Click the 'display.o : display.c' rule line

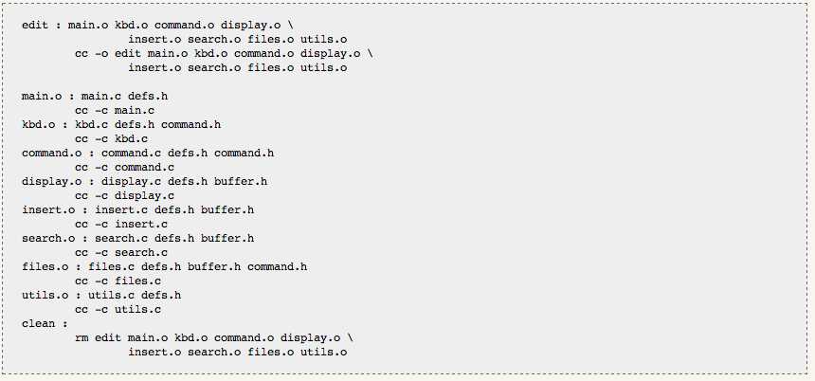click(144, 181)
